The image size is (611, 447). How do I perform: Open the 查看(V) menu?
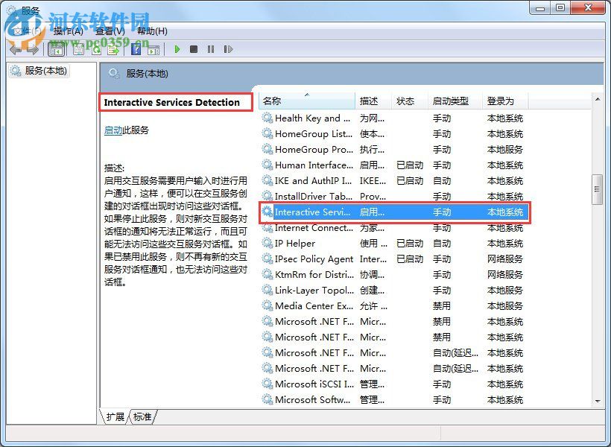tap(108, 31)
